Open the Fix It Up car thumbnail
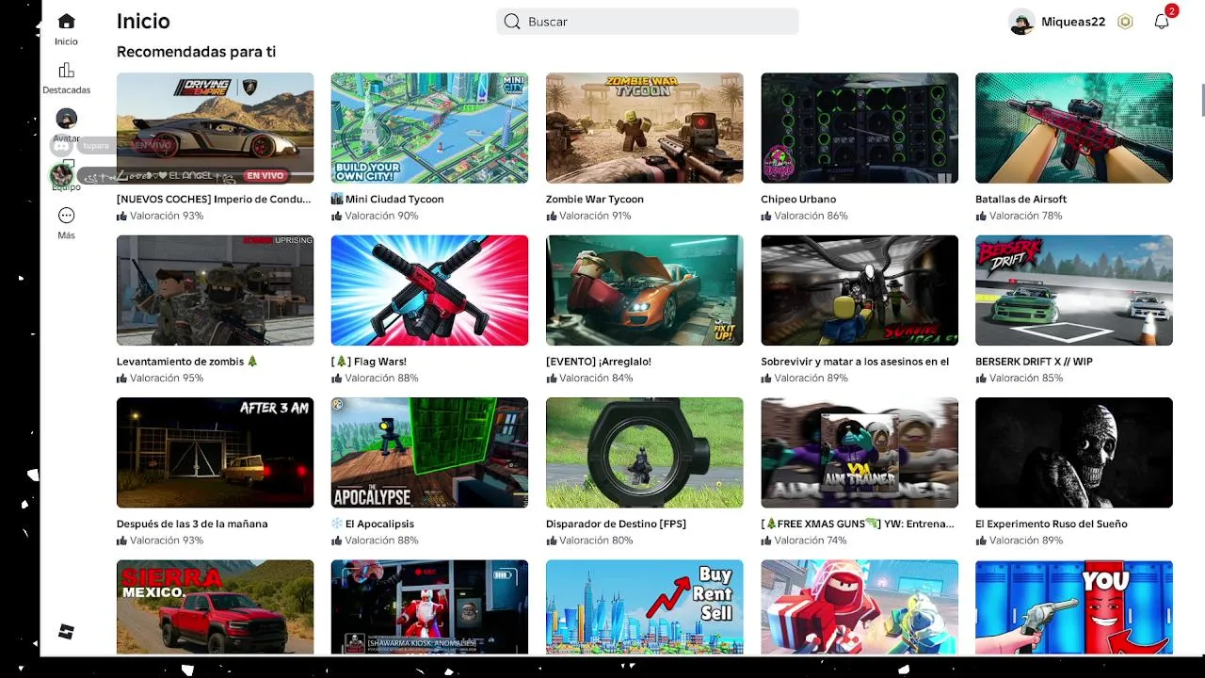The width and height of the screenshot is (1205, 678). tap(645, 290)
